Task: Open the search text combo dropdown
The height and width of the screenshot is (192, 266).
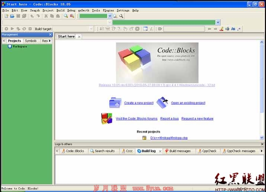Action: 110,16
